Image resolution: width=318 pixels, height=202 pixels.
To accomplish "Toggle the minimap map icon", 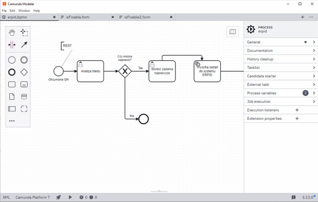I will pyautogui.click(x=233, y=32).
